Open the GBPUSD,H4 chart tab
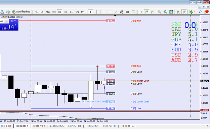Image resolution: width=210 pixels, height=129 pixels. [127, 126]
